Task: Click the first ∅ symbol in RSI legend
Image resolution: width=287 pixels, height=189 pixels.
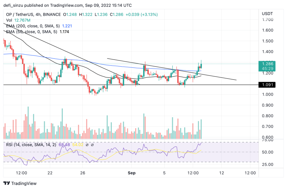Action: click(x=87, y=145)
